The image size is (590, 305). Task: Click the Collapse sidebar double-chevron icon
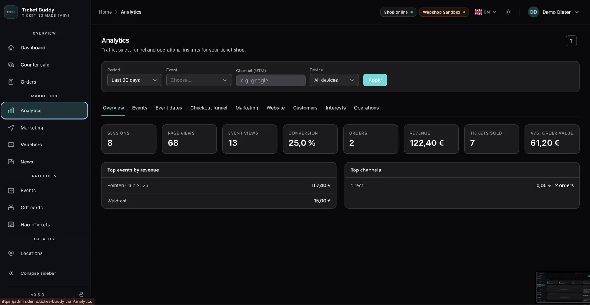click(11, 273)
